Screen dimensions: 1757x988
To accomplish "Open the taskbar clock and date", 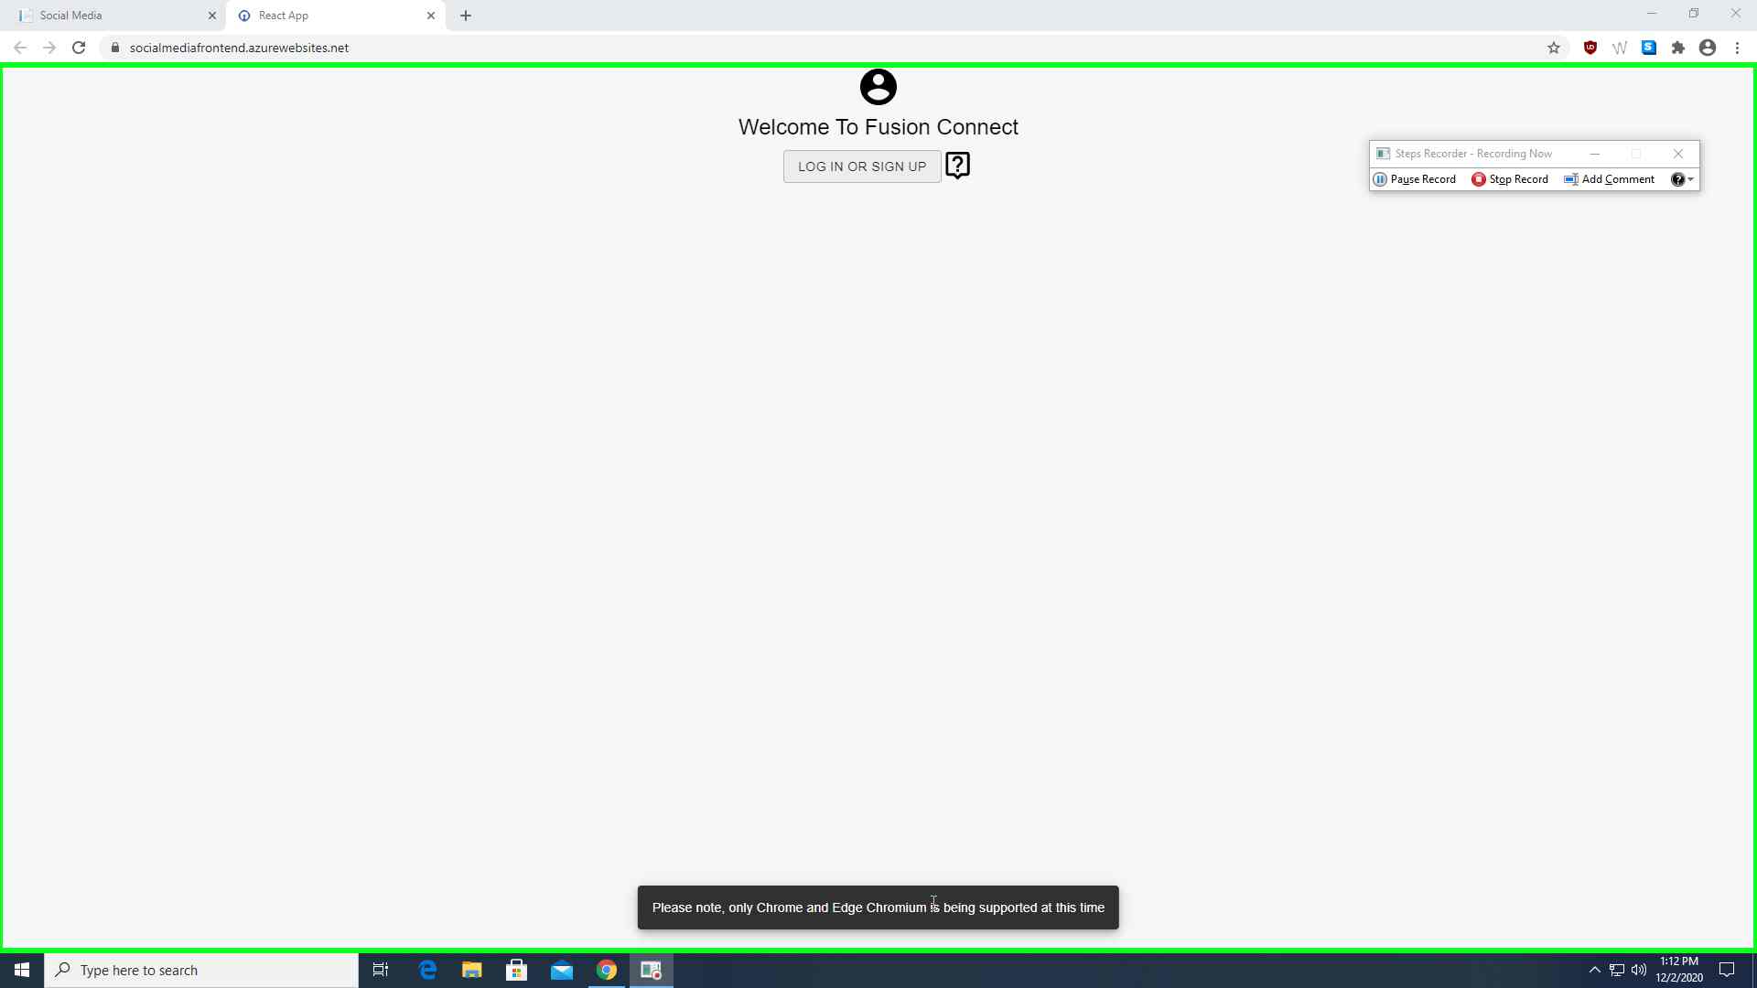I will point(1679,970).
